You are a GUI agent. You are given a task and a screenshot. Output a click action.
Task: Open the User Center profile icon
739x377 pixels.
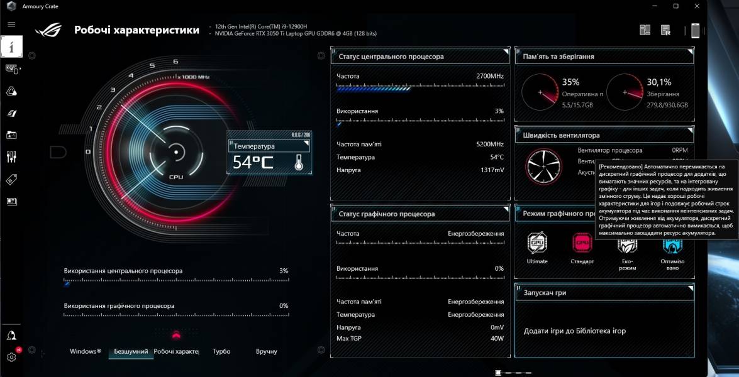[x=11, y=335]
